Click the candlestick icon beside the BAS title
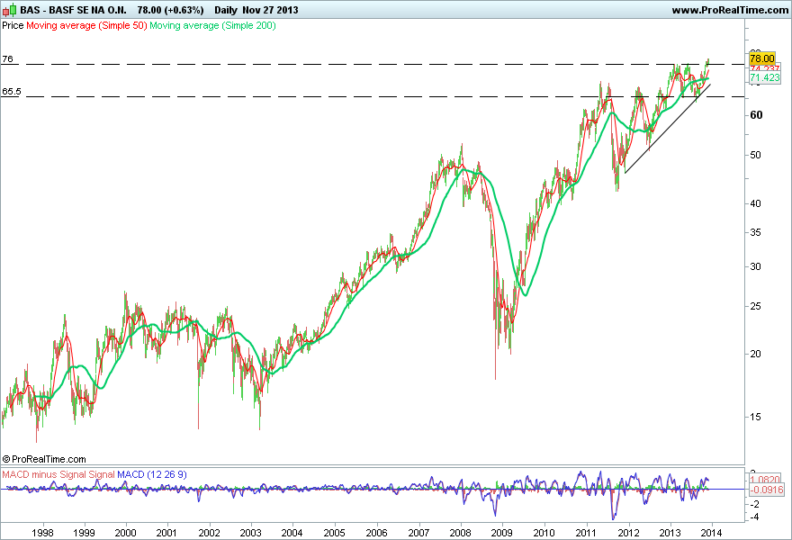Image resolution: width=792 pixels, height=540 pixels. [10, 10]
